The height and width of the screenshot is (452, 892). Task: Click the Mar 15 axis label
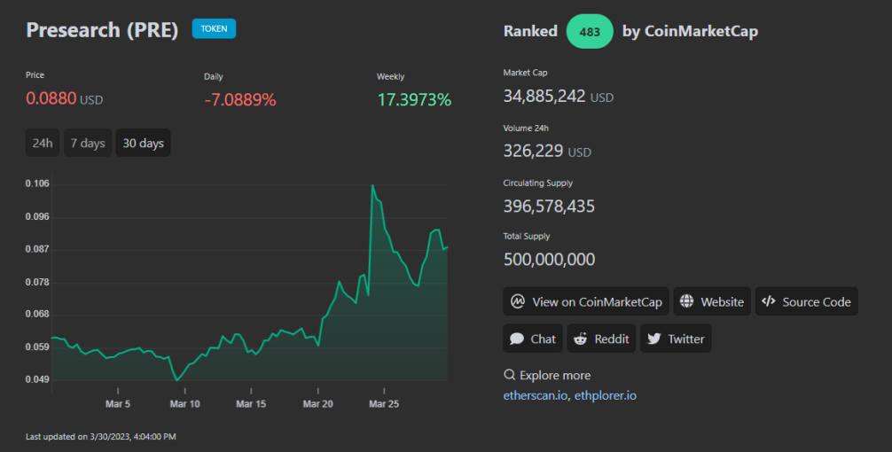click(x=251, y=403)
